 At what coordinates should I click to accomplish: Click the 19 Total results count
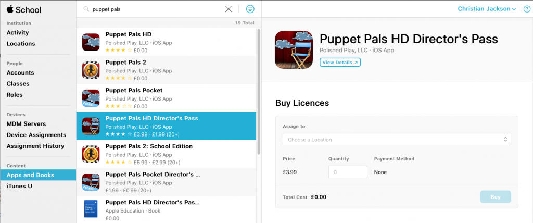(245, 23)
